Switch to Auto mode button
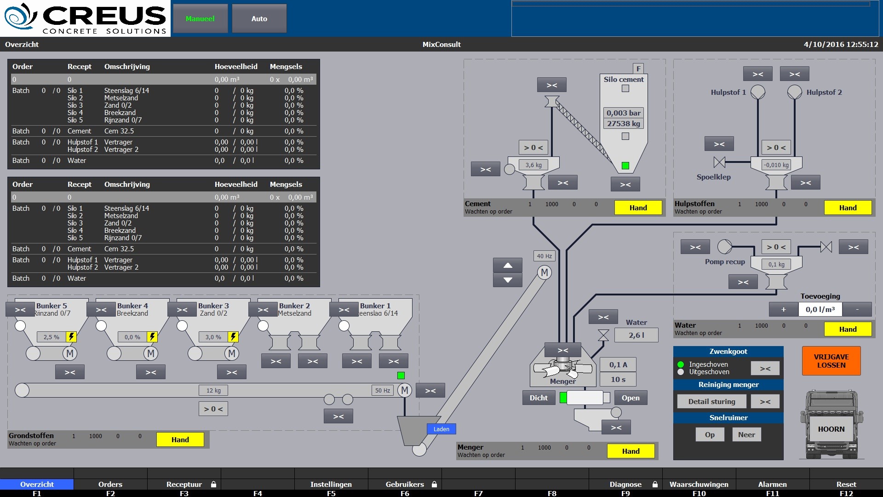The height and width of the screenshot is (497, 883). click(259, 19)
